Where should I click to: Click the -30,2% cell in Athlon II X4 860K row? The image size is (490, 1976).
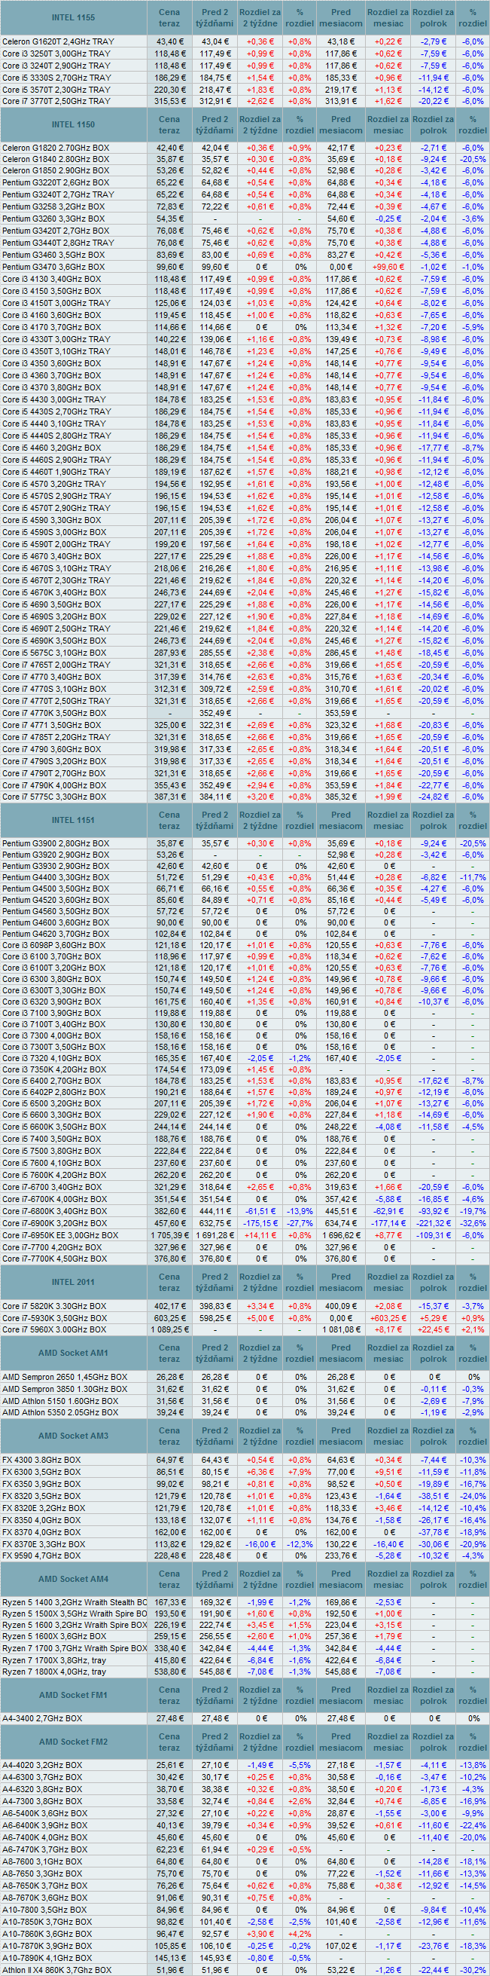[x=473, y=1969]
